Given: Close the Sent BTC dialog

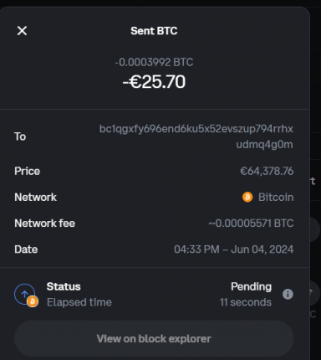Looking at the screenshot, I should tap(22, 31).
